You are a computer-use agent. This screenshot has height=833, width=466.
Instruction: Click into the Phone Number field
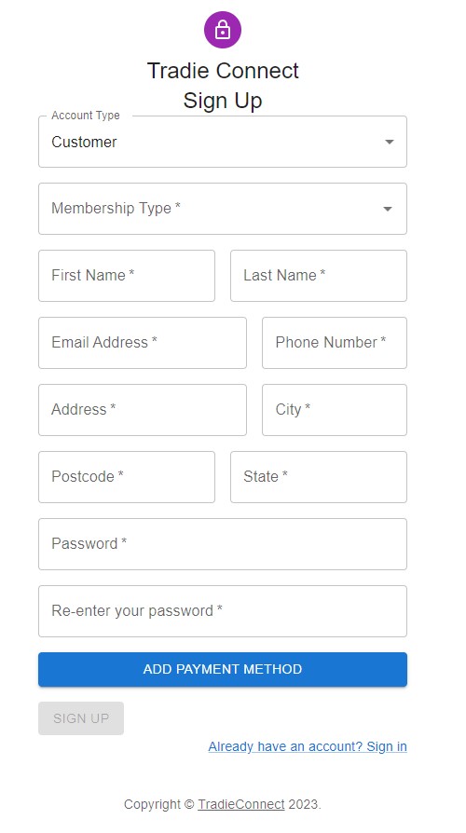tap(335, 343)
